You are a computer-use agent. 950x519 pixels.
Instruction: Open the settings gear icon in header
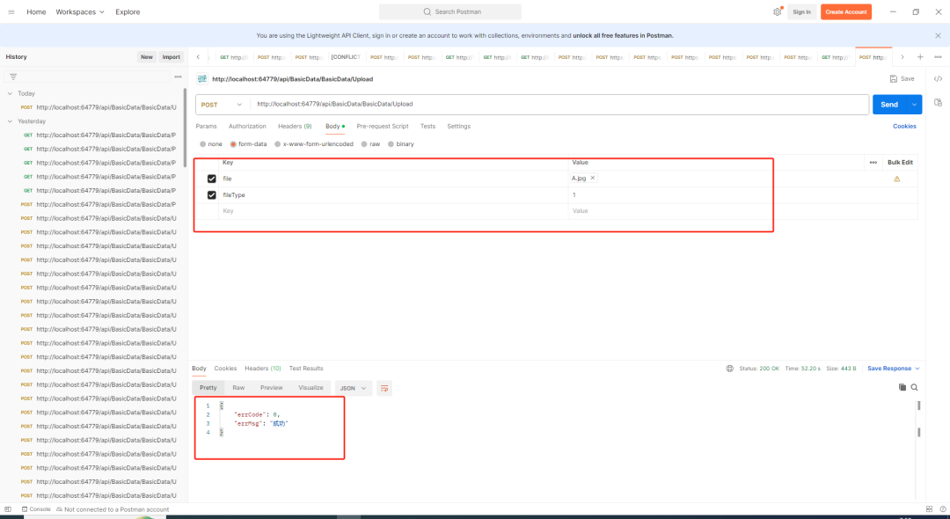click(778, 12)
